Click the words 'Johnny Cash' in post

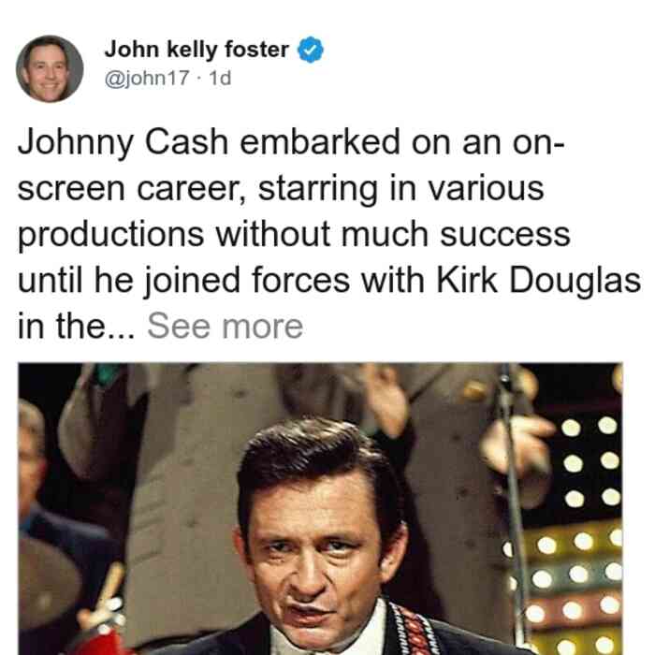pos(123,143)
